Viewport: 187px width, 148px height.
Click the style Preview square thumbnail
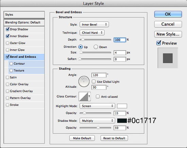pyautogui.click(x=168, y=58)
